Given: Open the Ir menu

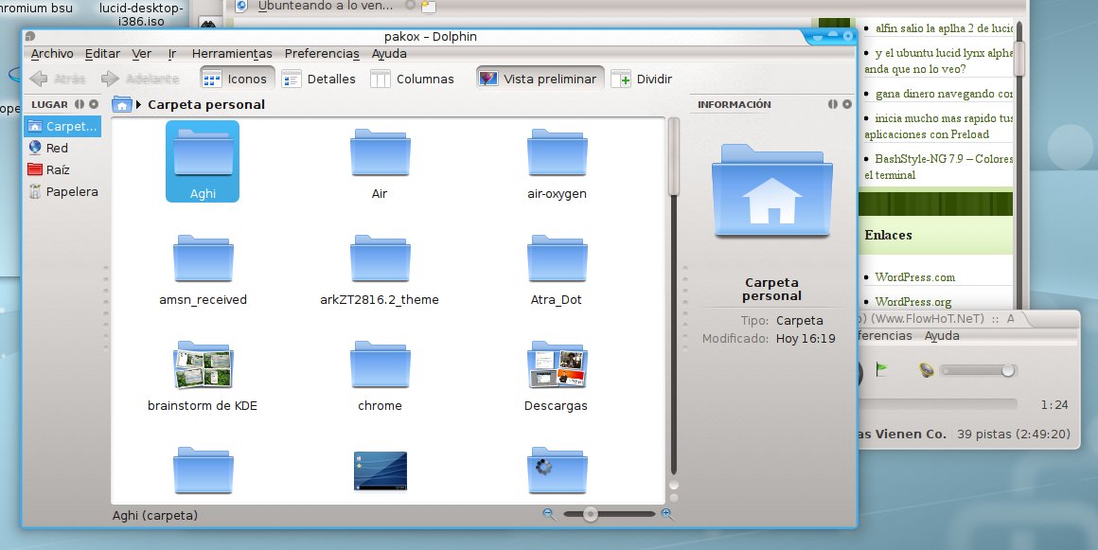Looking at the screenshot, I should click(x=172, y=53).
